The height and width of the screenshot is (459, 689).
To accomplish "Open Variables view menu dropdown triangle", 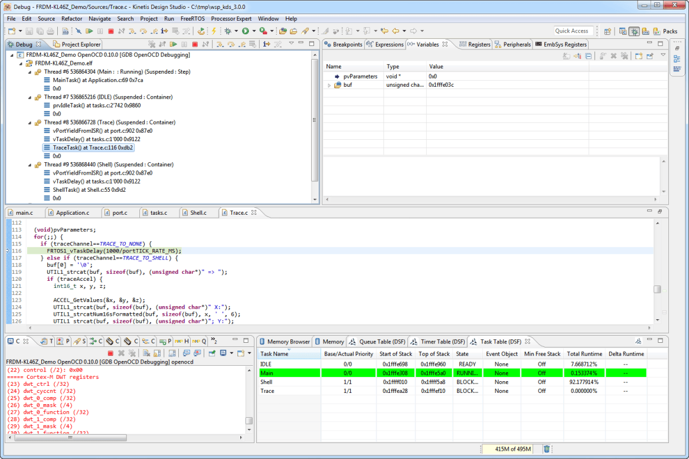I will pos(663,55).
